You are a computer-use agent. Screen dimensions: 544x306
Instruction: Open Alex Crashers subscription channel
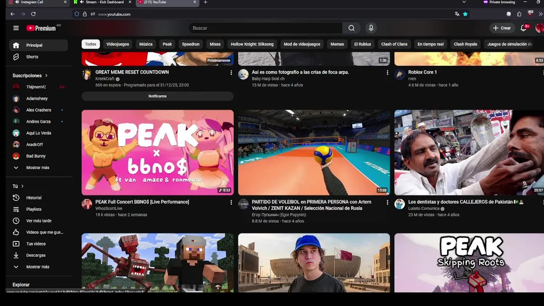pos(38,110)
